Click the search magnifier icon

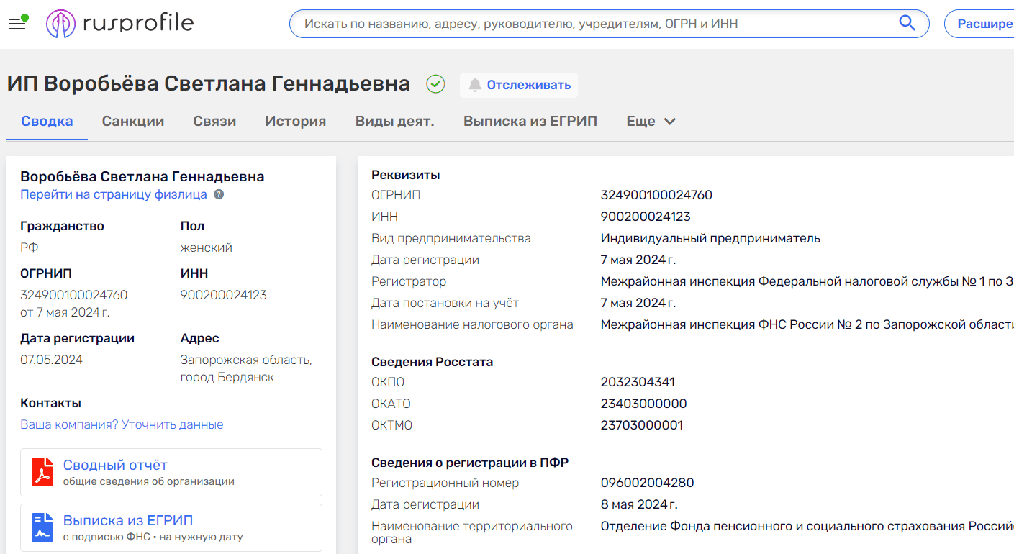tap(907, 22)
